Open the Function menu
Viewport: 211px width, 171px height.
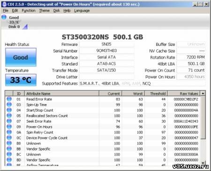(29, 11)
